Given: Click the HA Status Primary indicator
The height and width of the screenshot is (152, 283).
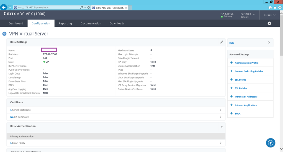Looking at the screenshot, I should click(227, 15).
